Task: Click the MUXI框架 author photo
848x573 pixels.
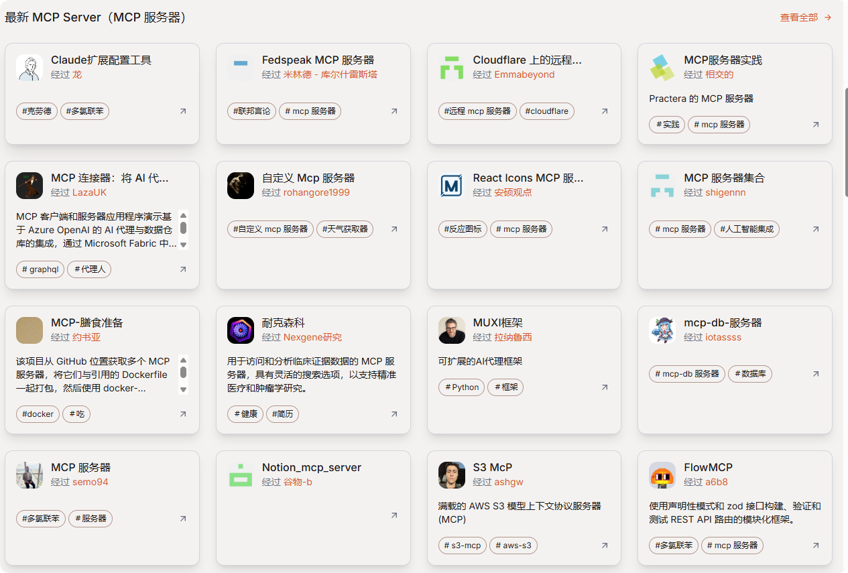Action: (451, 330)
